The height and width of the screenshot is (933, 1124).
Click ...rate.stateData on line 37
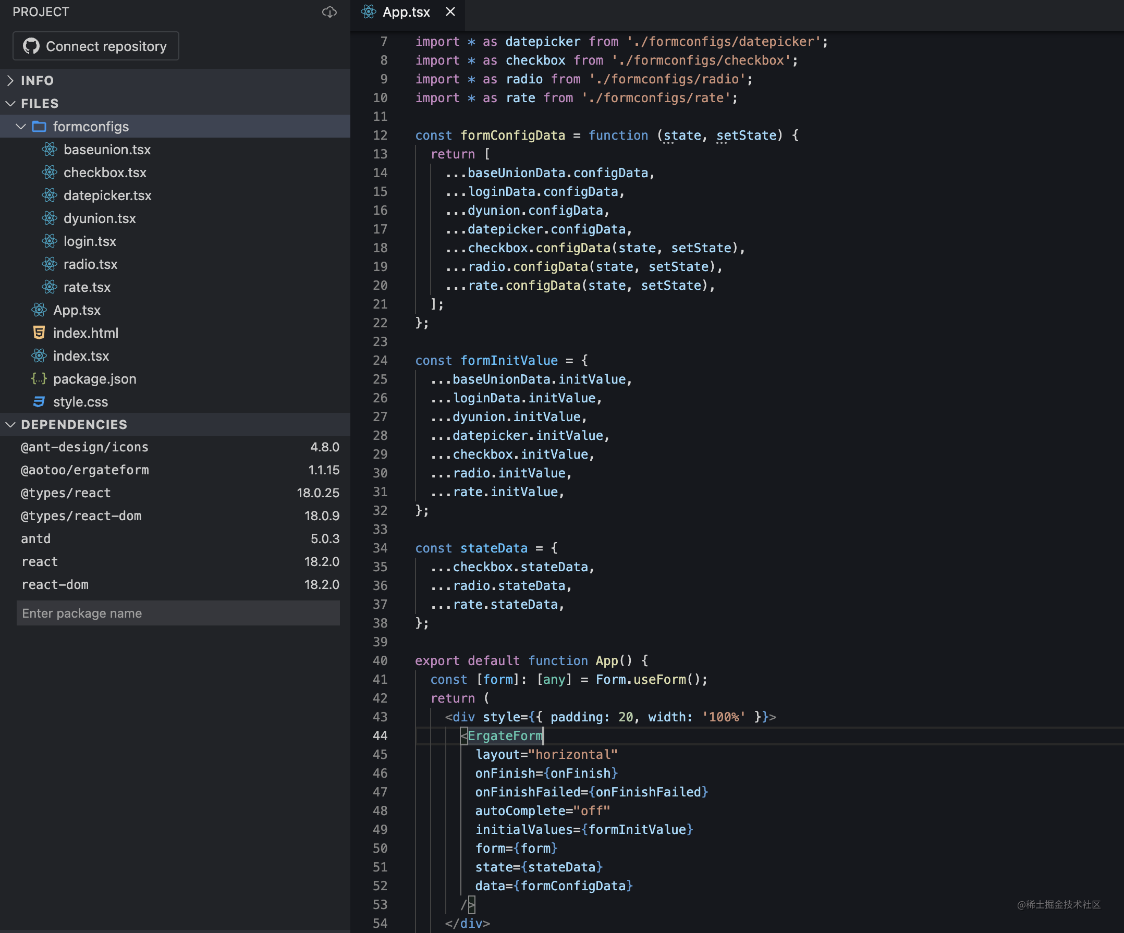coord(494,605)
